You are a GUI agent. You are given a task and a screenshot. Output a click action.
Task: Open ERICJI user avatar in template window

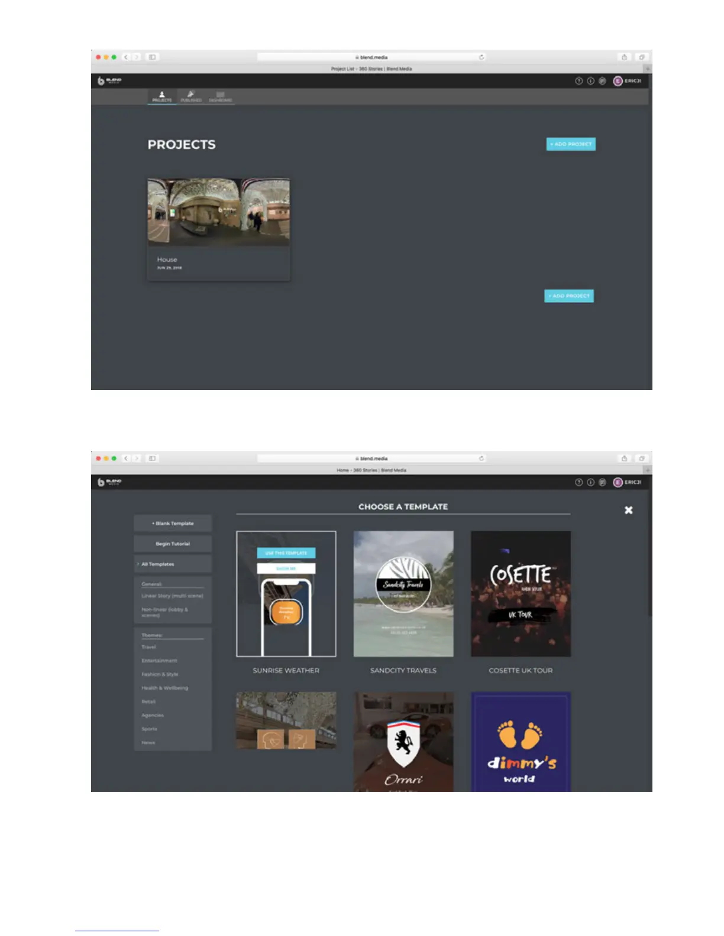click(x=618, y=482)
